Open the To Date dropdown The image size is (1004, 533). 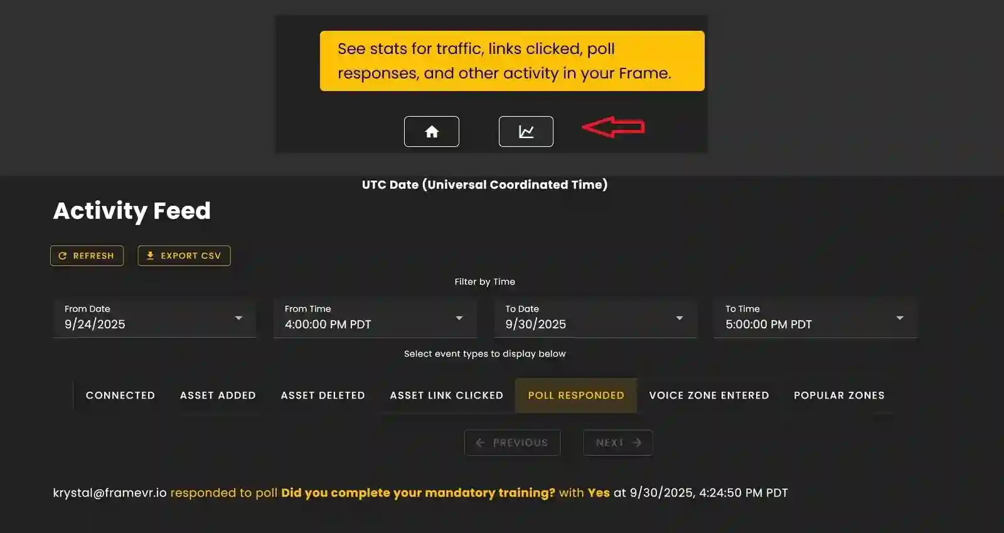[x=594, y=318]
